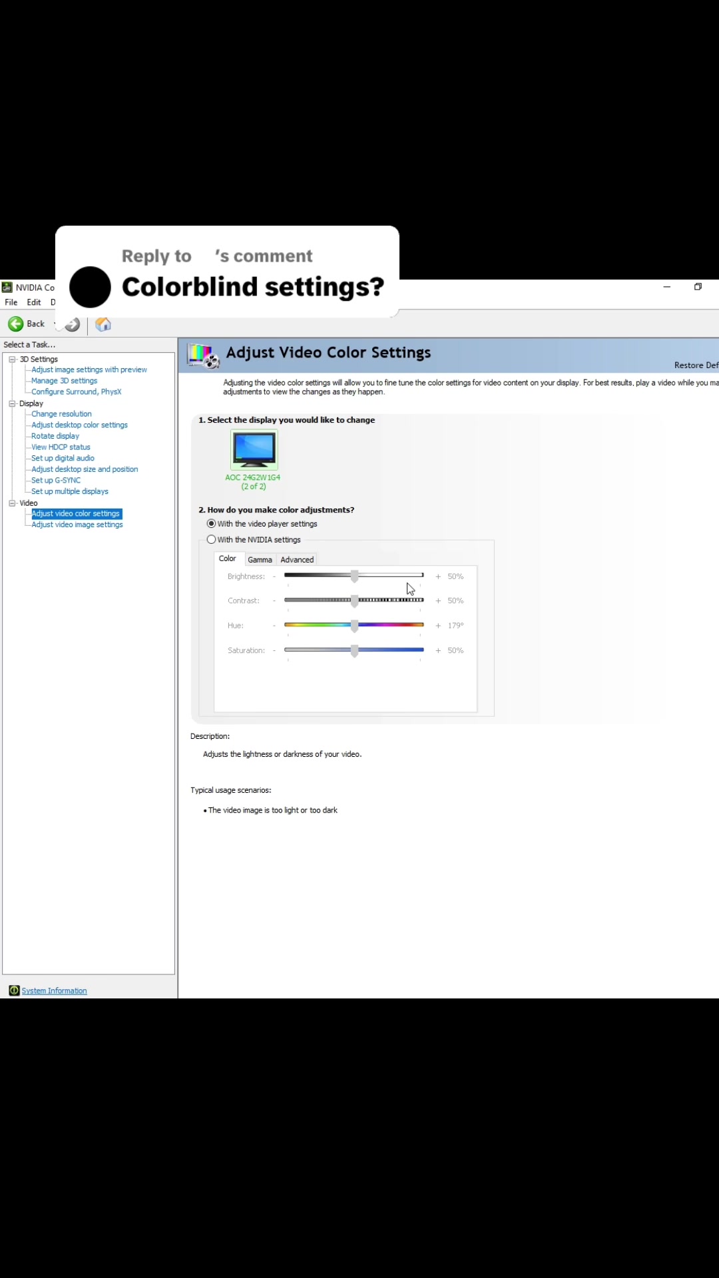This screenshot has width=719, height=1278.
Task: Collapse the Video tree node
Action: (x=12, y=503)
